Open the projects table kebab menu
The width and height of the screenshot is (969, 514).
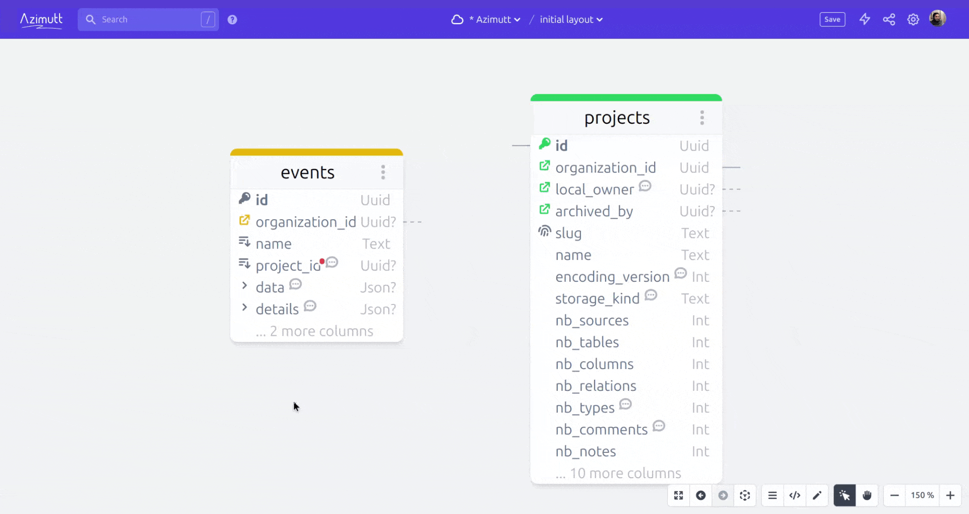tap(702, 118)
